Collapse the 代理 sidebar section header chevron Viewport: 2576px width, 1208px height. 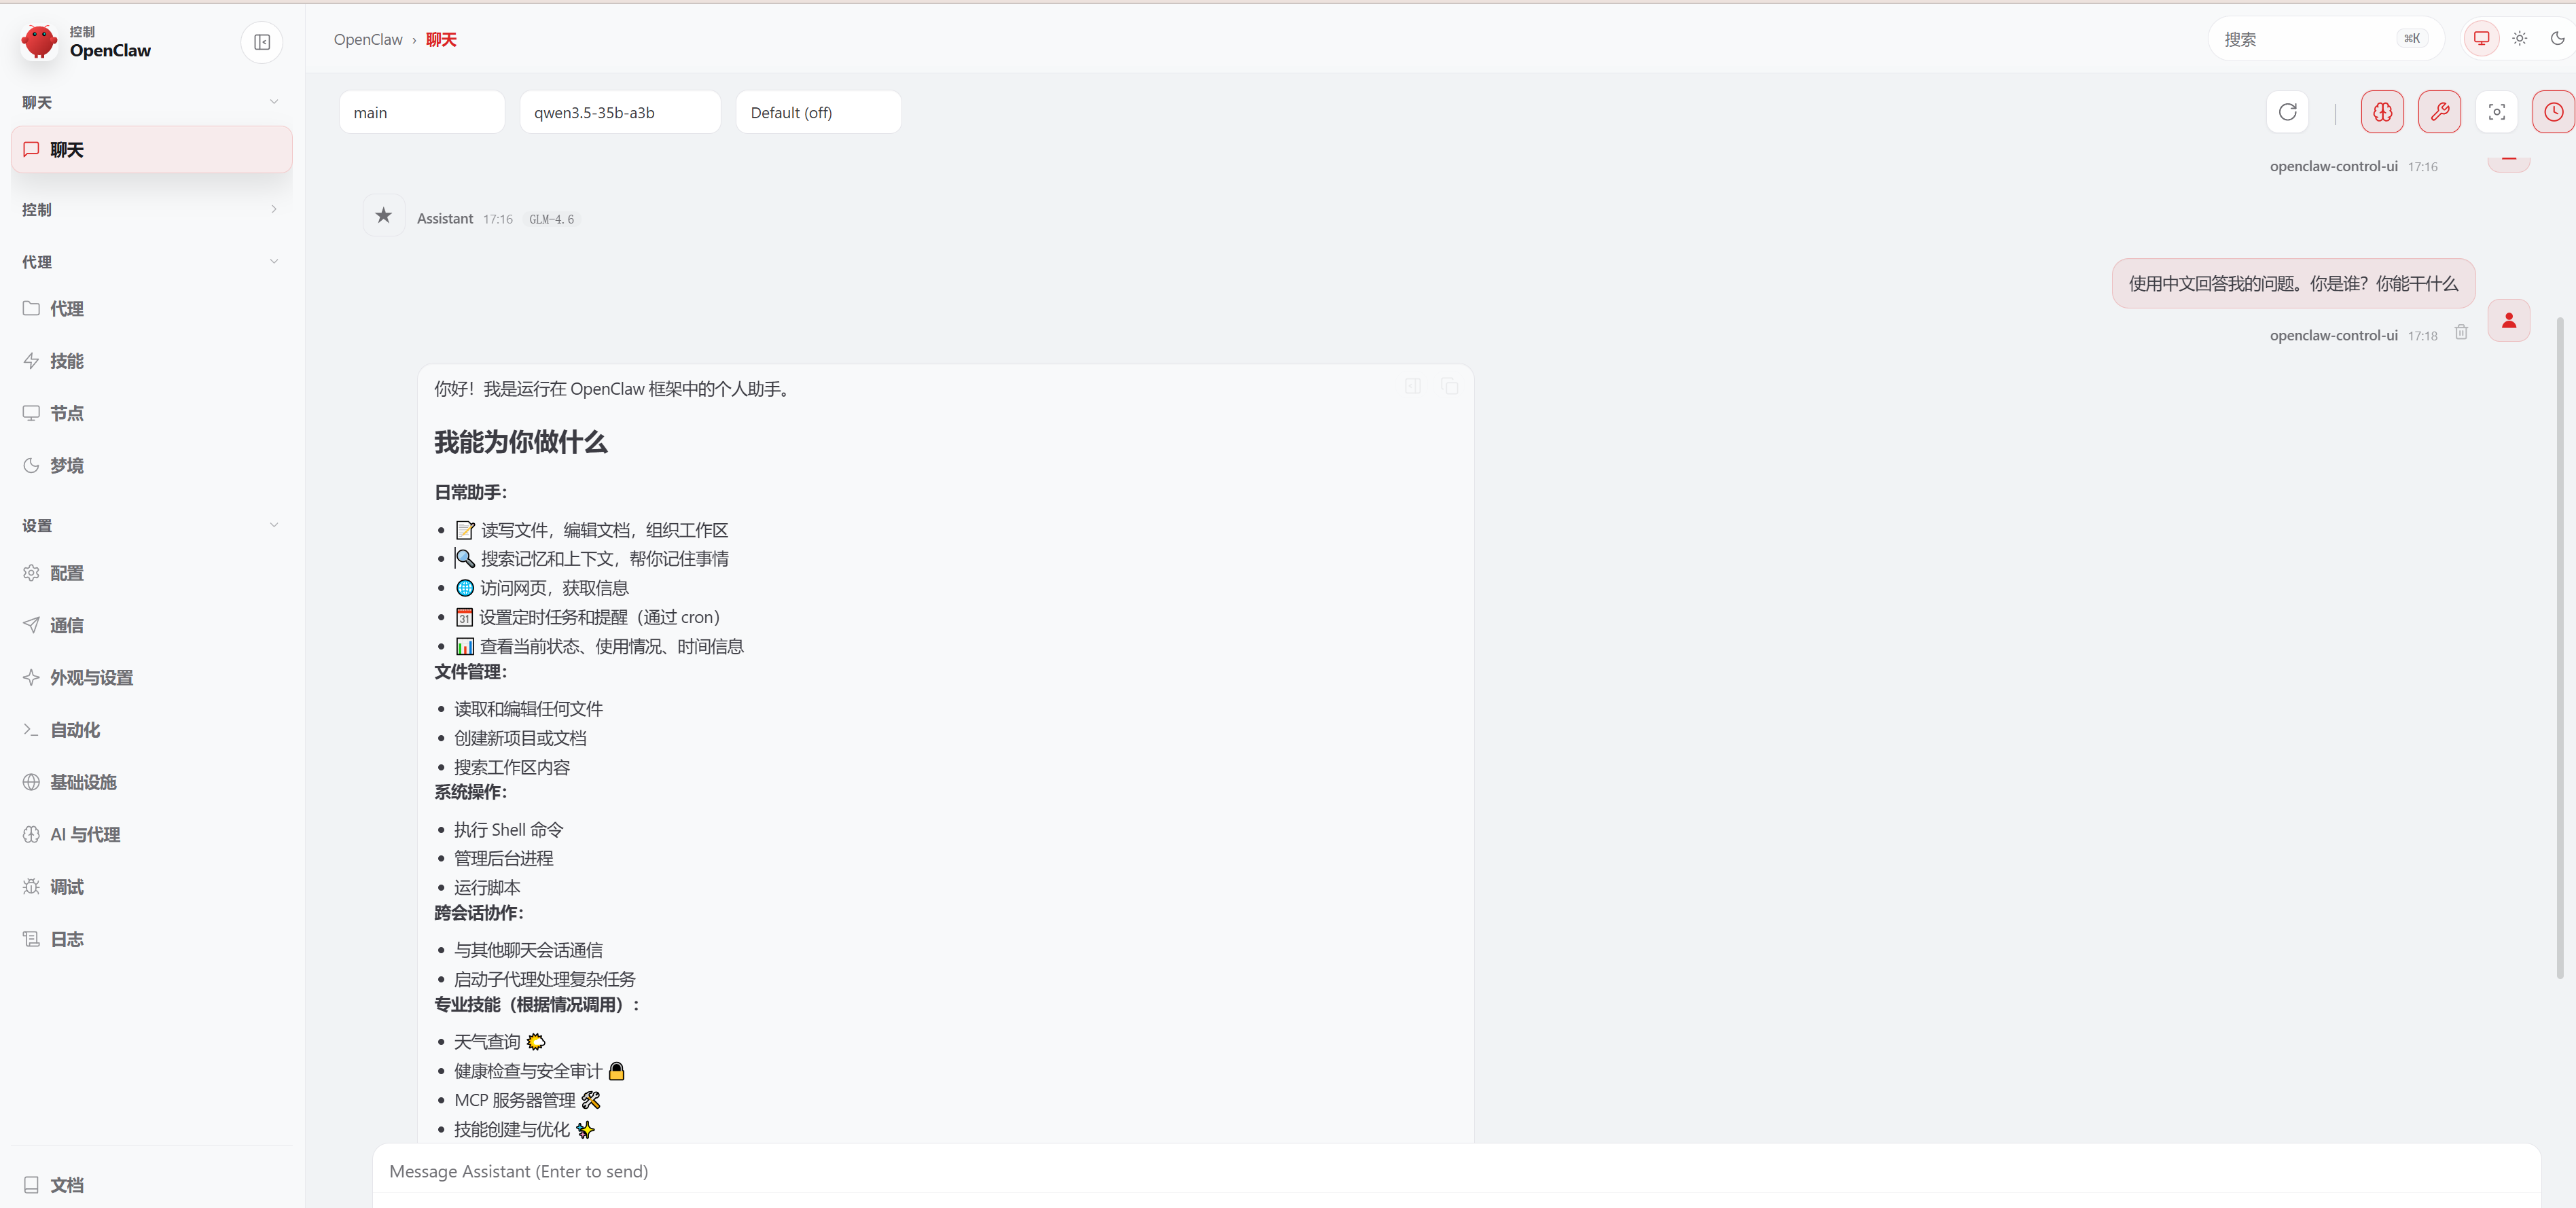[274, 262]
